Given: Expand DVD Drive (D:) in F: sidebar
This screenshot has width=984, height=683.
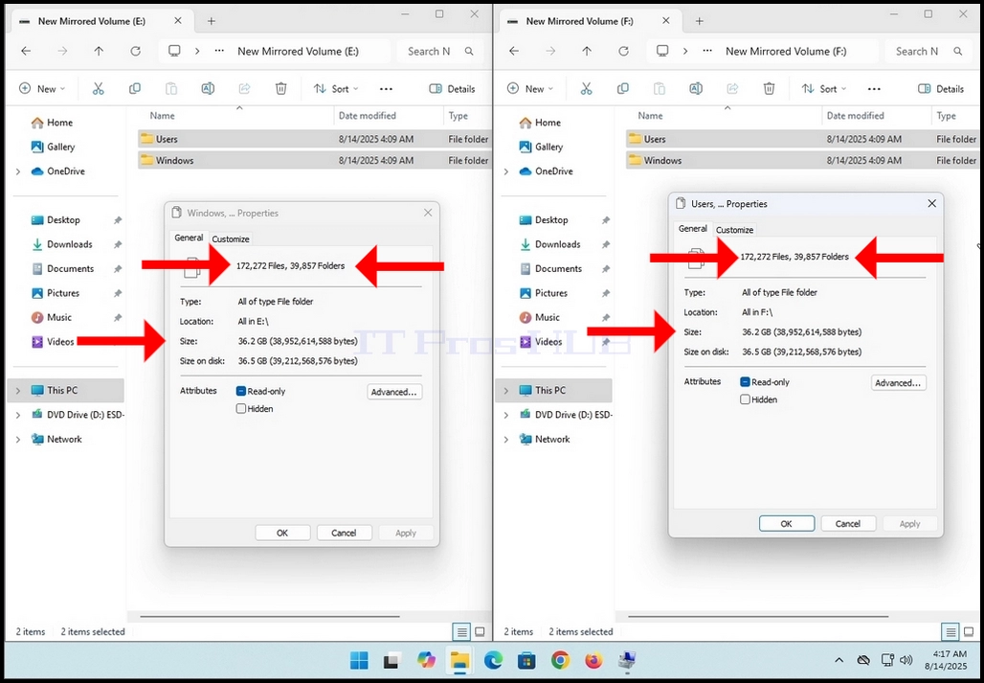Looking at the screenshot, I should tap(505, 415).
